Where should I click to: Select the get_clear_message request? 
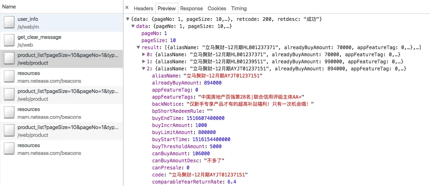point(62,41)
